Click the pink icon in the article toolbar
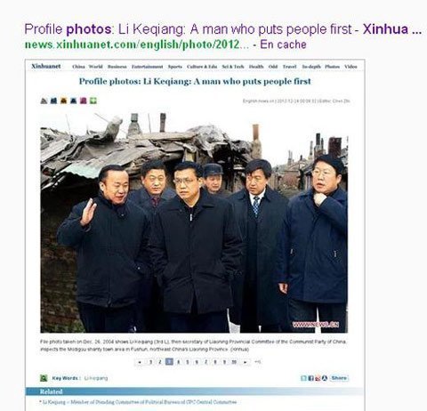This screenshot has height=411, width=427. click(84, 101)
